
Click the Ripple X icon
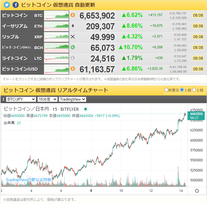(72, 36)
